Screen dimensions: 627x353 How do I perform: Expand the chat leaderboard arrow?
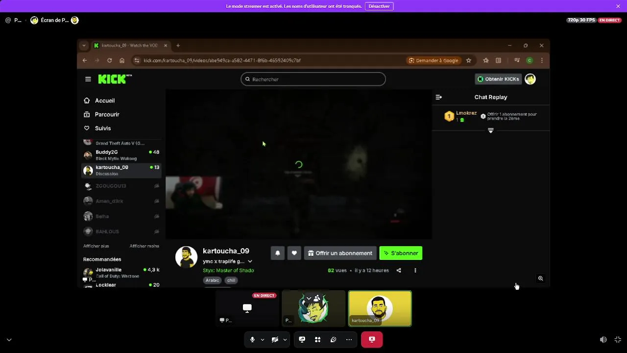[x=490, y=130]
